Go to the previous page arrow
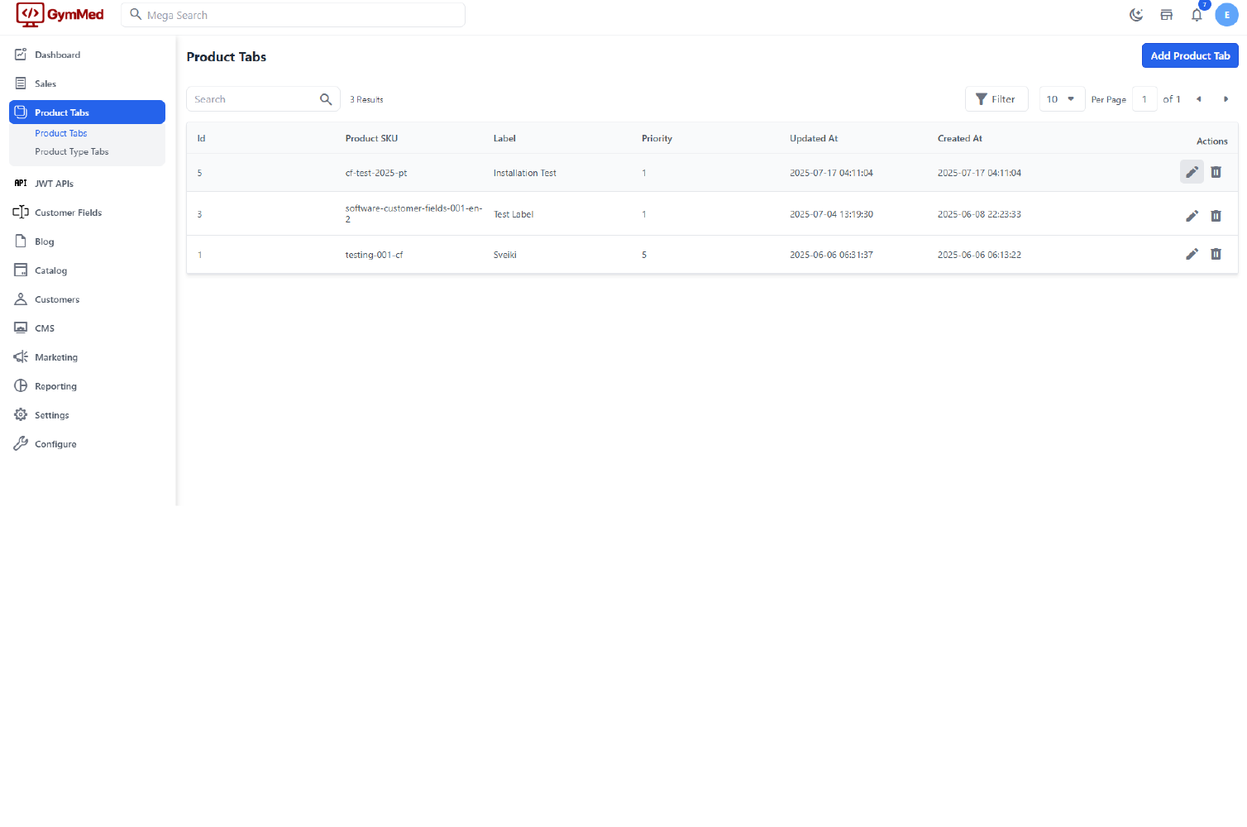This screenshot has height=827, width=1247. 1198,99
